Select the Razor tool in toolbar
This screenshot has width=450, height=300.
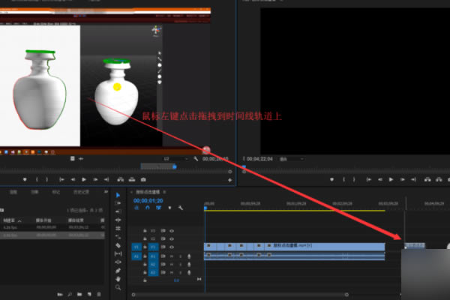[x=118, y=245]
